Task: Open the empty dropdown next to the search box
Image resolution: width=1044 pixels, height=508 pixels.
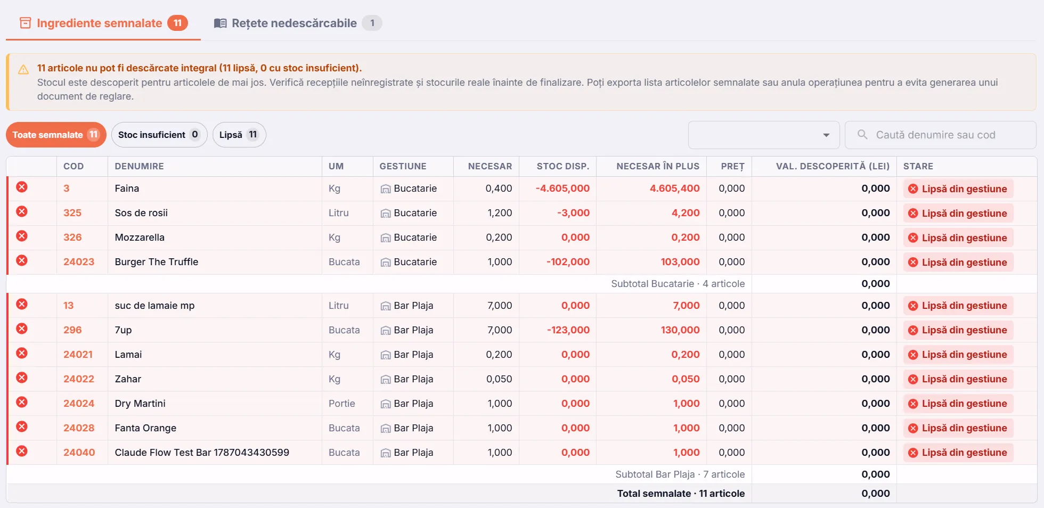Action: click(x=764, y=135)
